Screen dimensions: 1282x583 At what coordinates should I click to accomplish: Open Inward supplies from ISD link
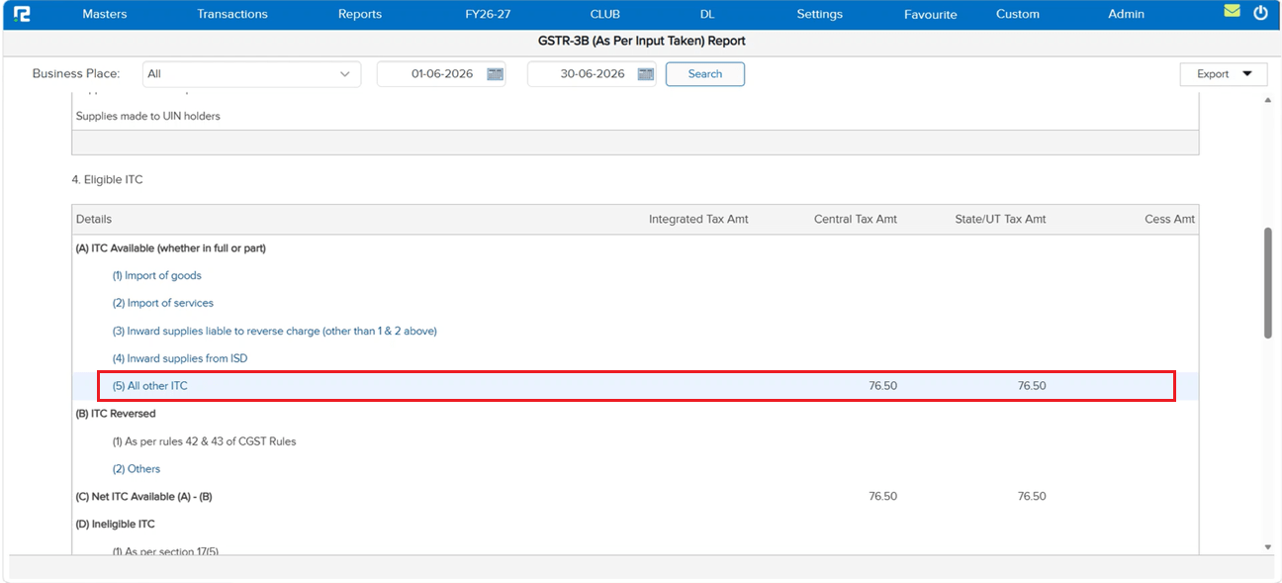(x=179, y=359)
